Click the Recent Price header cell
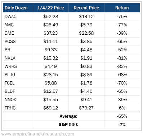 click(x=86, y=8)
